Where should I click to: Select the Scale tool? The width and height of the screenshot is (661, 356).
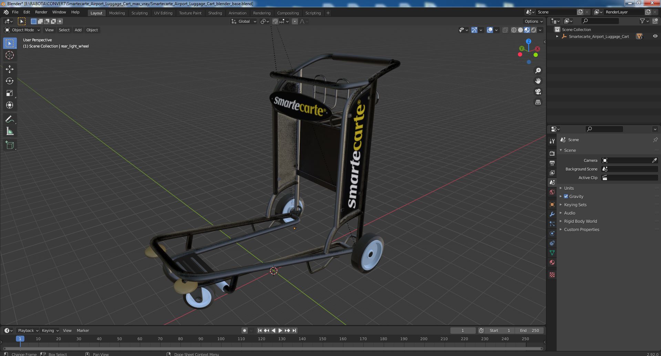coord(10,93)
